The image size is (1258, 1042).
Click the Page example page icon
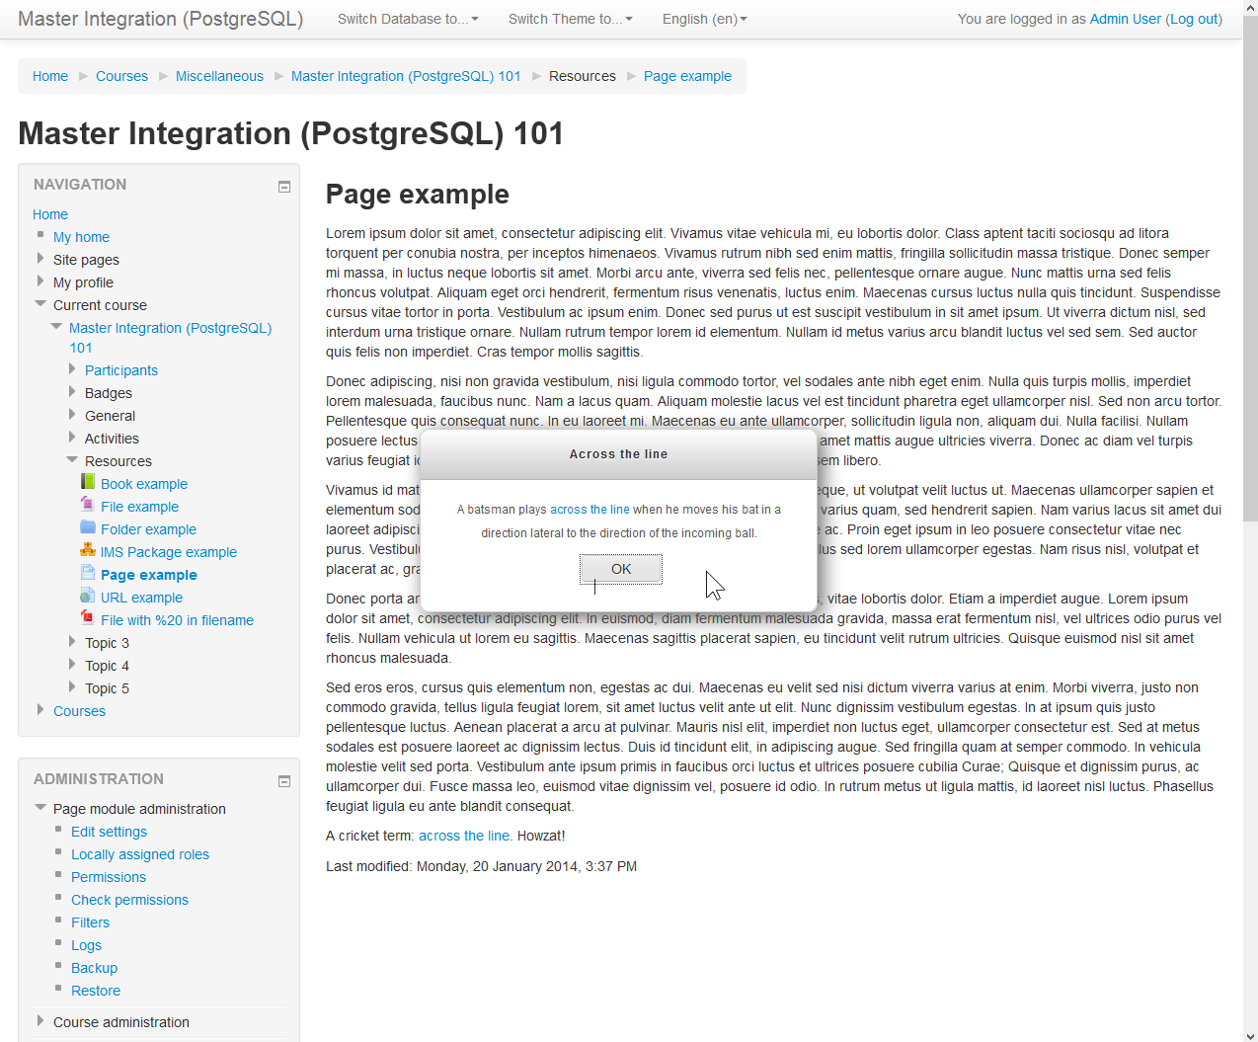click(x=88, y=573)
